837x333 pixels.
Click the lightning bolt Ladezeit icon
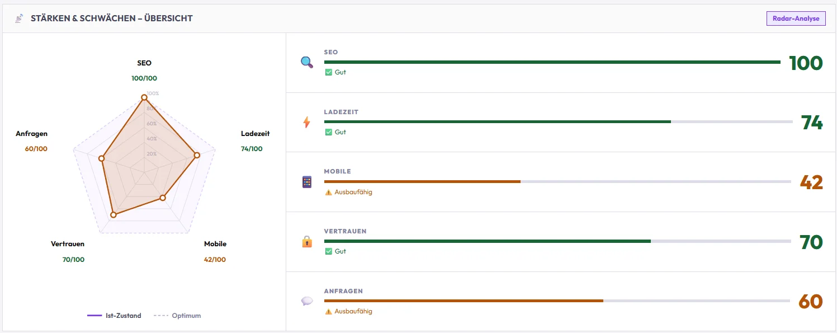tap(306, 122)
